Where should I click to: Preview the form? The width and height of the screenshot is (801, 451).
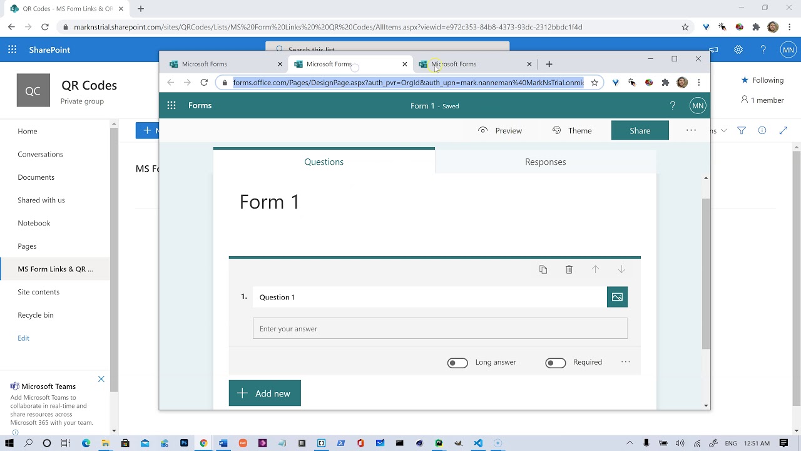(499, 130)
